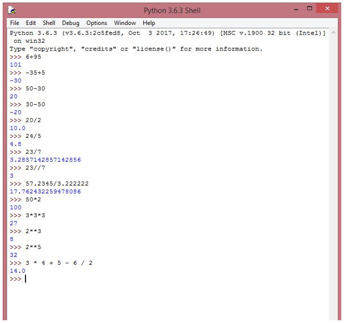The width and height of the screenshot is (344, 323).
Task: Click the expression 57.2345/3.222222
Action: (x=57, y=183)
